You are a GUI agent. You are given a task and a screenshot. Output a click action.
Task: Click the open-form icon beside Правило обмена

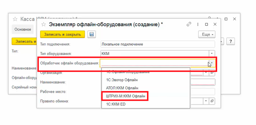(212, 101)
